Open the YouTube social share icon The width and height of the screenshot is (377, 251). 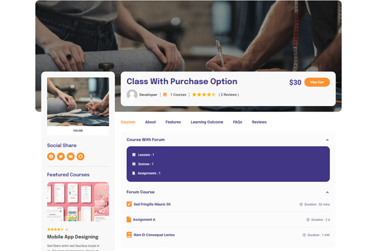70,156
